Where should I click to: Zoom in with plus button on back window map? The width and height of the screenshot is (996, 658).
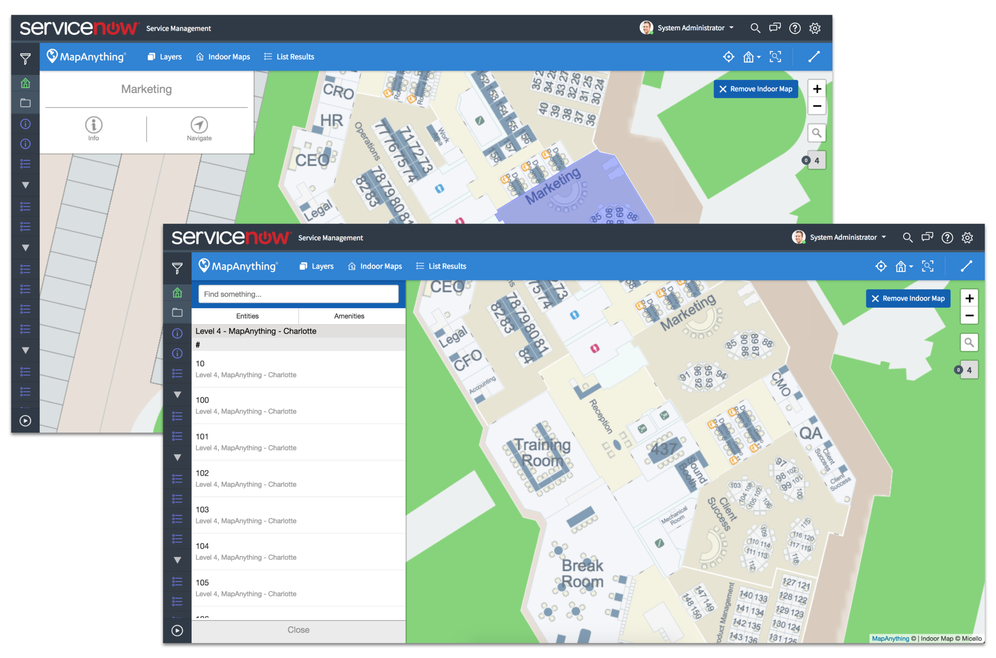point(817,89)
